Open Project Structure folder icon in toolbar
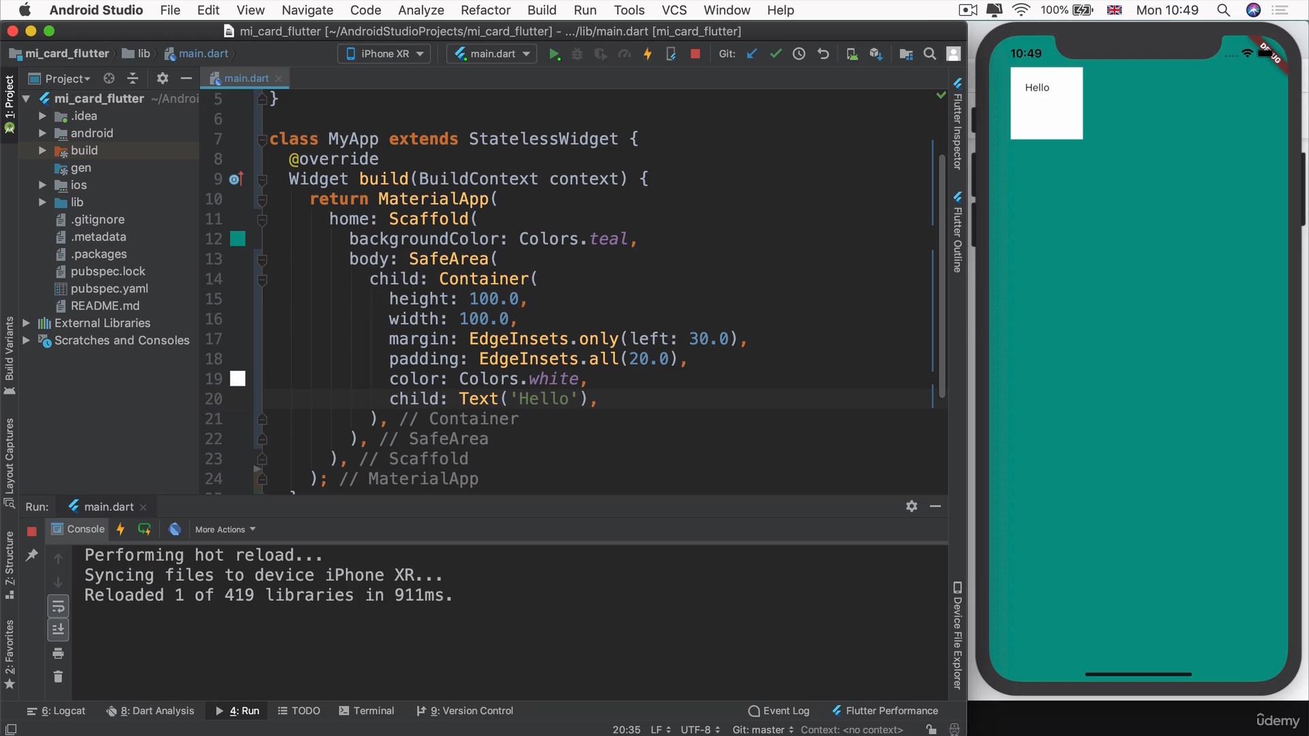This screenshot has width=1309, height=736. [x=906, y=54]
